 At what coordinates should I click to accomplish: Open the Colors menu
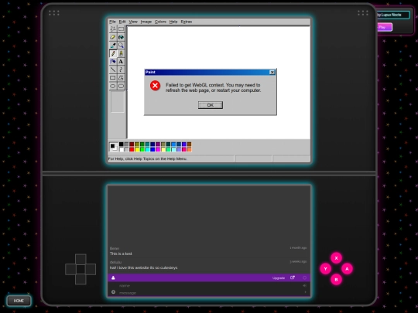coord(160,22)
